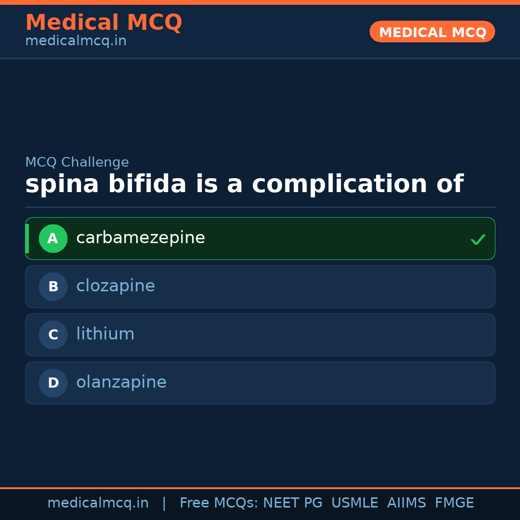Image resolution: width=520 pixels, height=520 pixels.
Task: Click the circled letter C badge
Action: (x=53, y=335)
